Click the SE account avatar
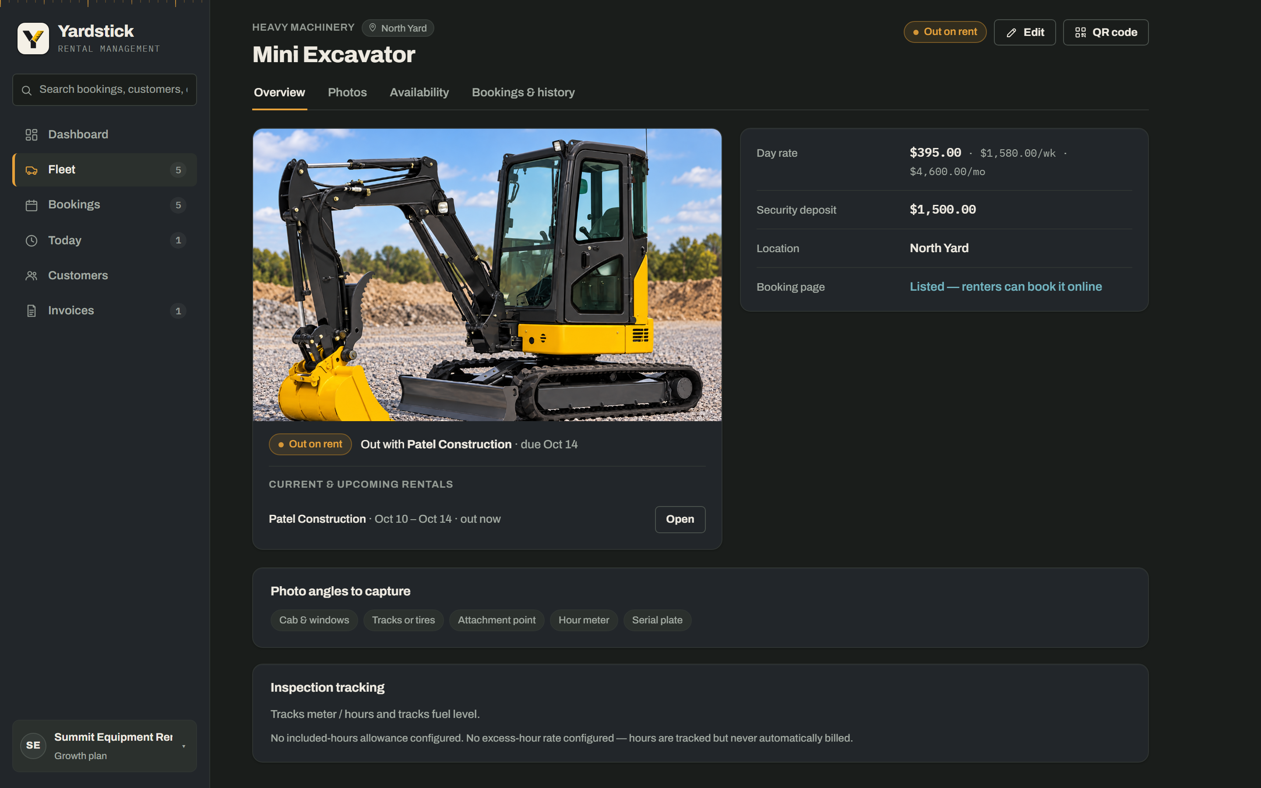Screen dimensions: 1261x788 click(x=33, y=746)
